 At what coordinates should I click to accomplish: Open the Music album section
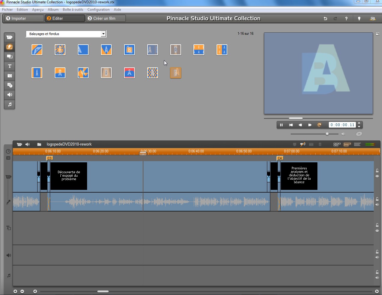[x=10, y=105]
